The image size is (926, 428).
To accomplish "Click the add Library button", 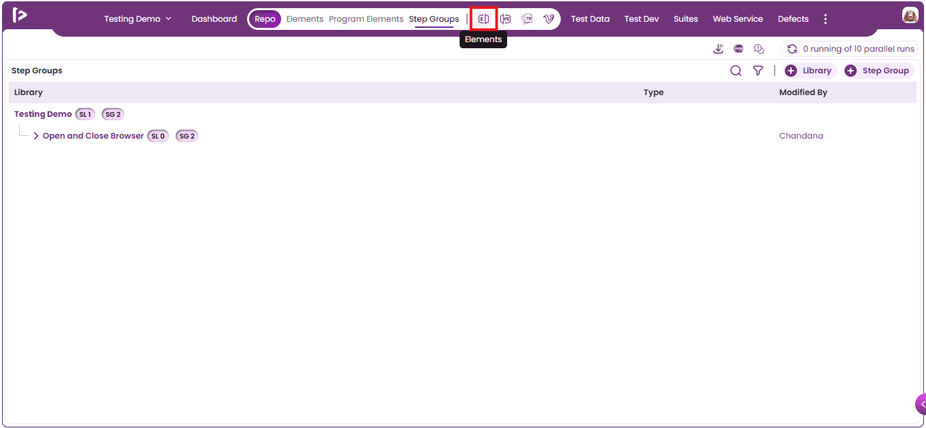I will [809, 71].
